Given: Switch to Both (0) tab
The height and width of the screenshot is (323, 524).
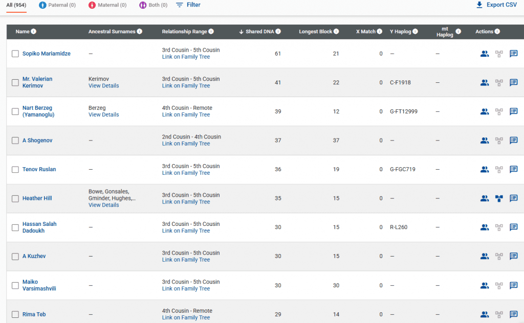Looking at the screenshot, I should point(154,5).
